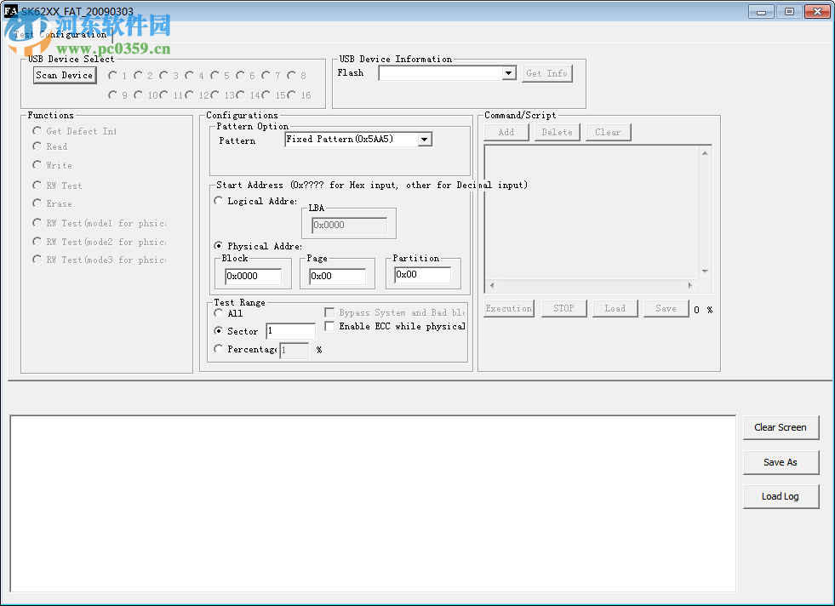Select USB device radio button 9
This screenshot has height=606, width=835.
click(x=112, y=94)
